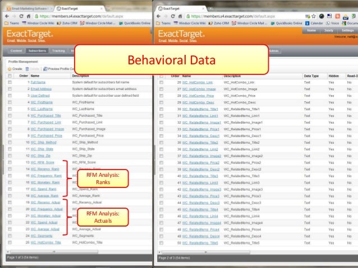The image size is (358, 268).
Task: Open the WC_Ship_Method attribute link
Action: 43,142
